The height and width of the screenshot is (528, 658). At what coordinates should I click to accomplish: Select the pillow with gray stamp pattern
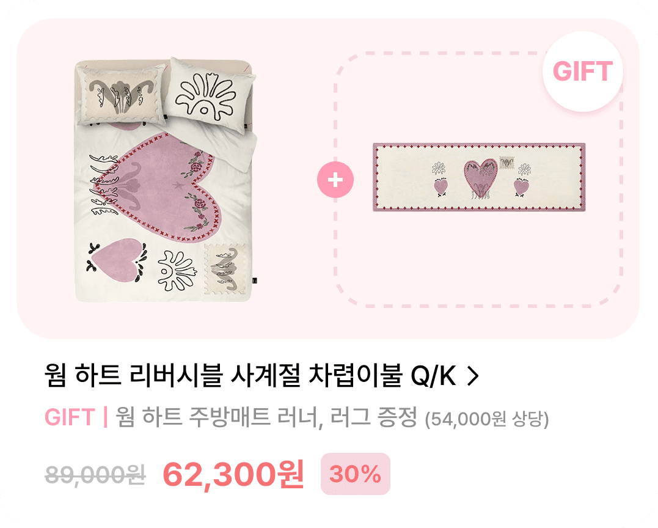tap(122, 95)
